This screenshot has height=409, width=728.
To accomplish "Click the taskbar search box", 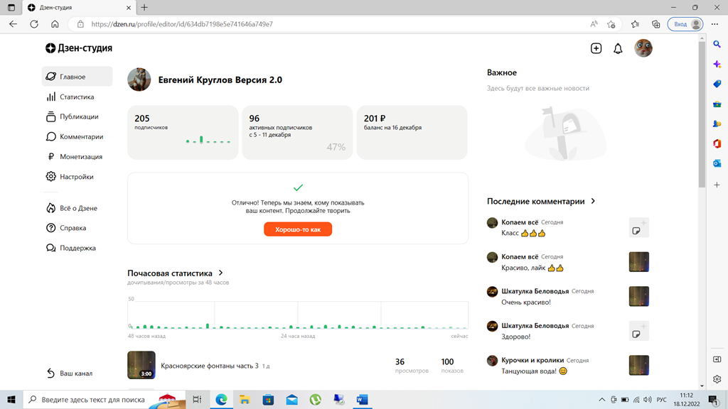I will pos(104,399).
